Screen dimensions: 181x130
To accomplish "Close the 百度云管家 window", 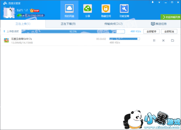I will click(178, 2).
